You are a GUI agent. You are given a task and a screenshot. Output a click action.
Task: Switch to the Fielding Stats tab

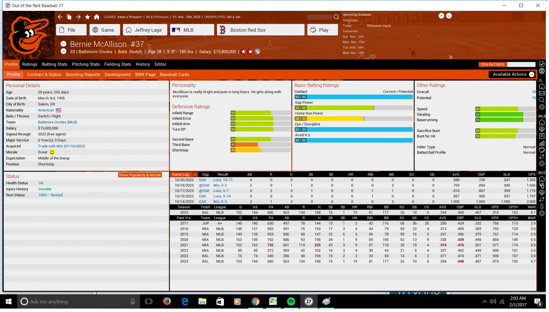coord(118,64)
